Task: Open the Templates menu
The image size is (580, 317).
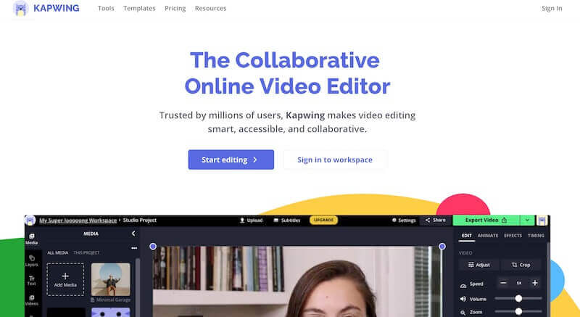Action: click(x=139, y=8)
